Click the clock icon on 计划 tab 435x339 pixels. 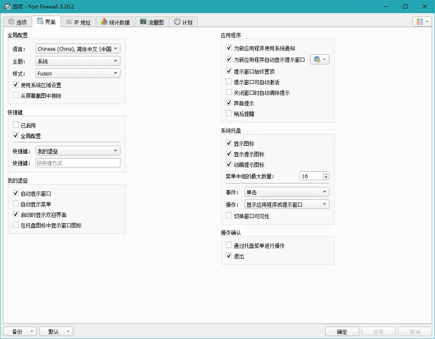pyautogui.click(x=177, y=22)
